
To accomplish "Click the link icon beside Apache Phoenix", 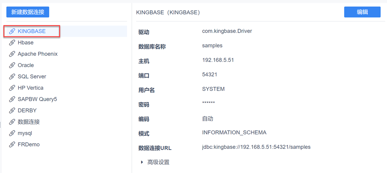I will coord(12,54).
